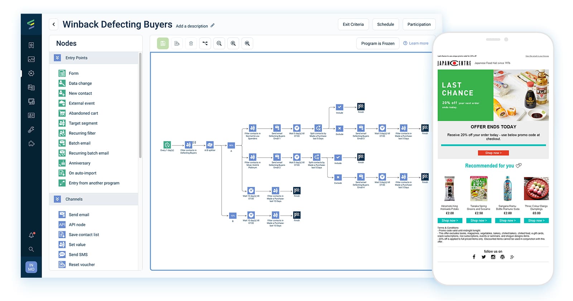Select the Abandoned cart node

(x=78, y=113)
